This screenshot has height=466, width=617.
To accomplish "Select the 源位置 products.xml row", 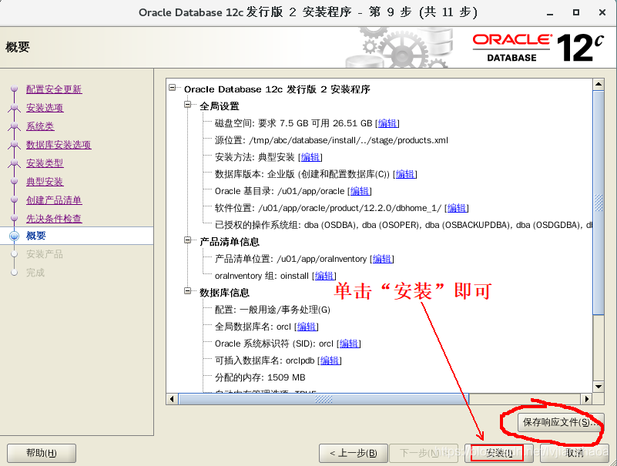I will 331,140.
